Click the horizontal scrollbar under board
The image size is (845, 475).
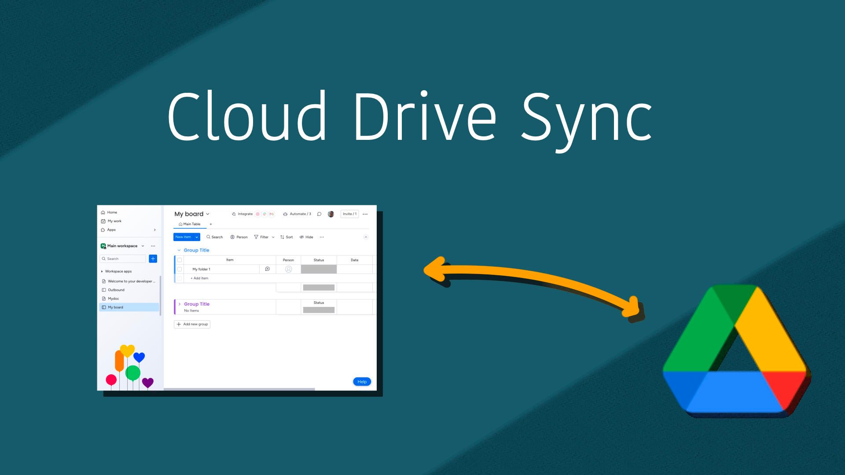click(239, 389)
